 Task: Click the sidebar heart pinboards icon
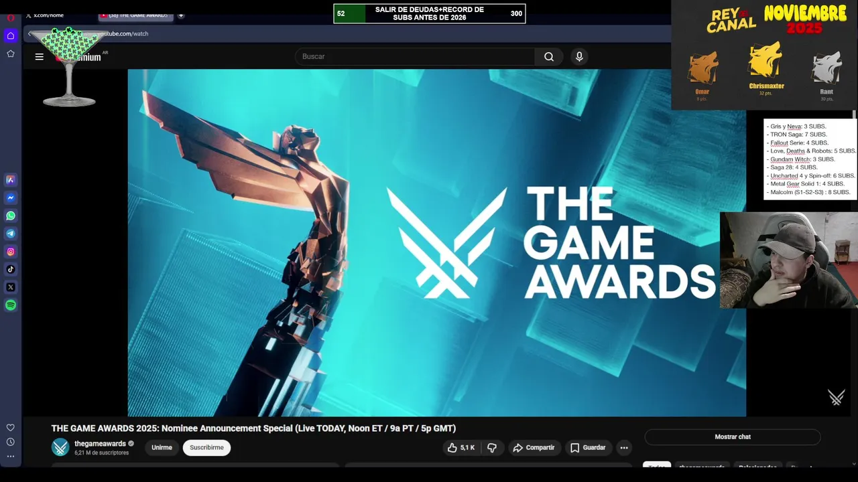(x=11, y=427)
